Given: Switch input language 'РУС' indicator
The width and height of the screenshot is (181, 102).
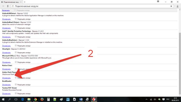Looking at the screenshot, I should pos(168,99).
